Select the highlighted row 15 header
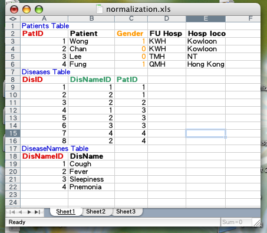This screenshot has height=233, width=267. (13, 133)
